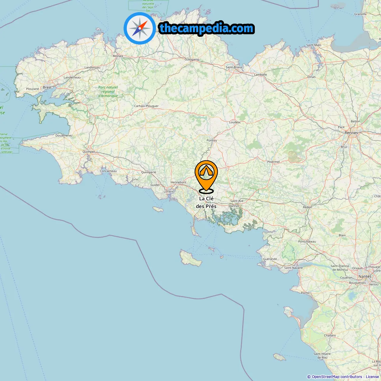Screen dimensions: 381x381
Task: Click the orange campsite tent marker
Action: (x=206, y=177)
